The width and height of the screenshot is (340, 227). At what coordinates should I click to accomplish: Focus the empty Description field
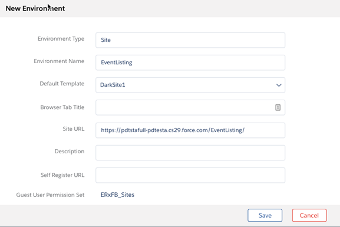(190, 153)
